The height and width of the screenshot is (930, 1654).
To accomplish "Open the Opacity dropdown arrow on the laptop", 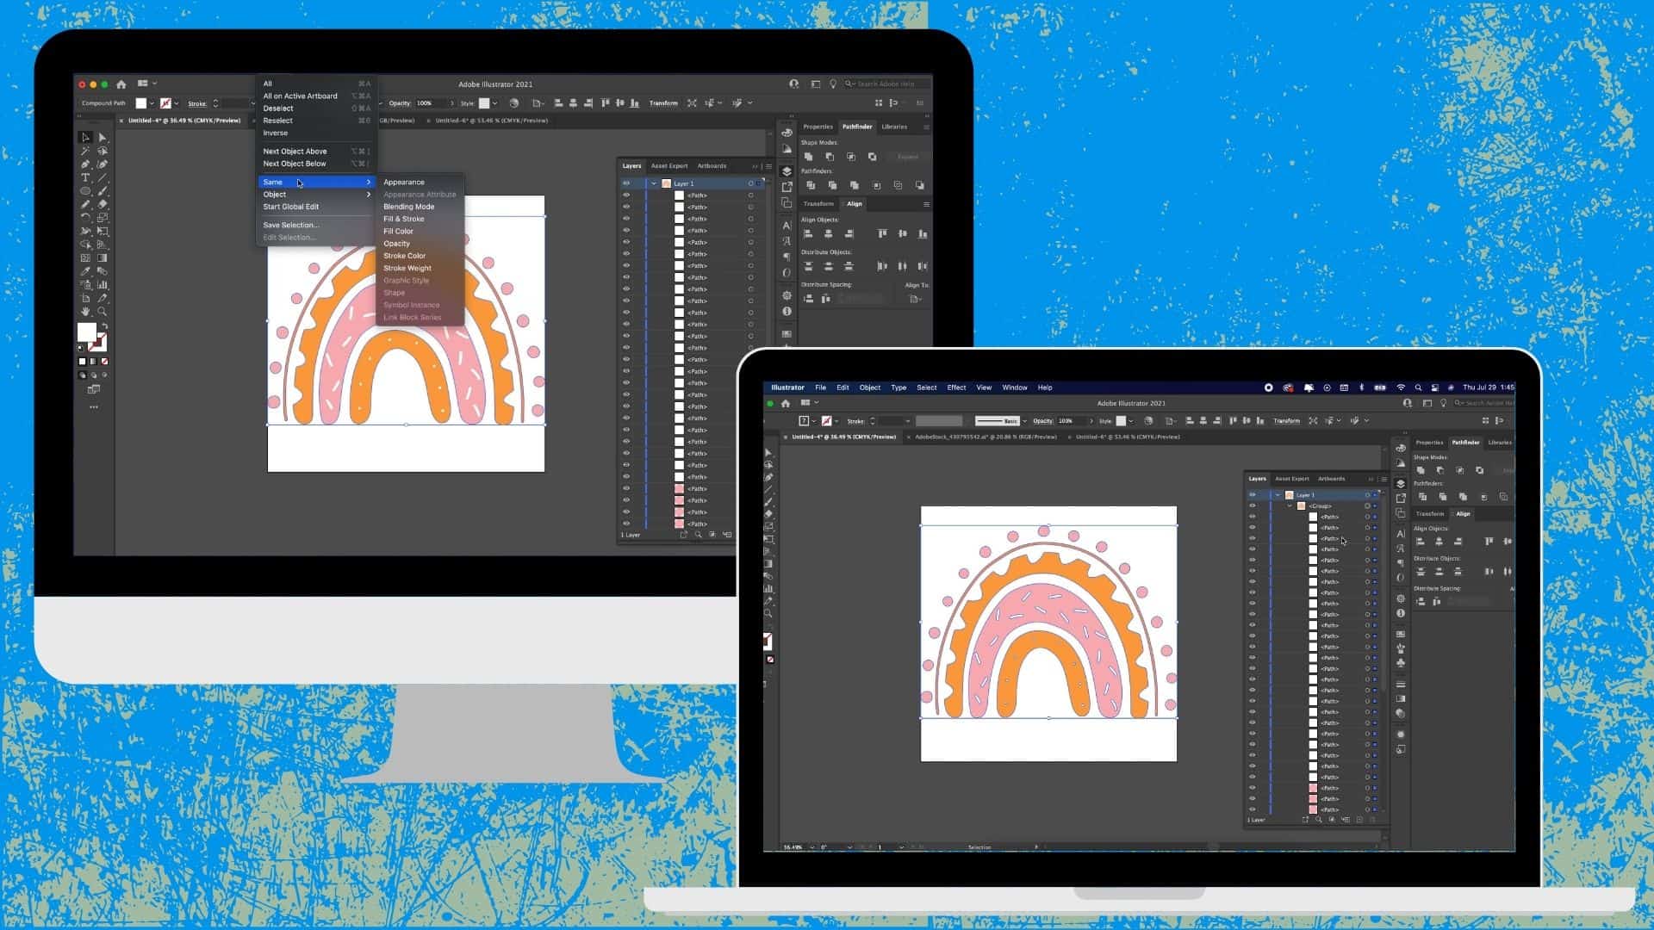I will coord(1091,421).
